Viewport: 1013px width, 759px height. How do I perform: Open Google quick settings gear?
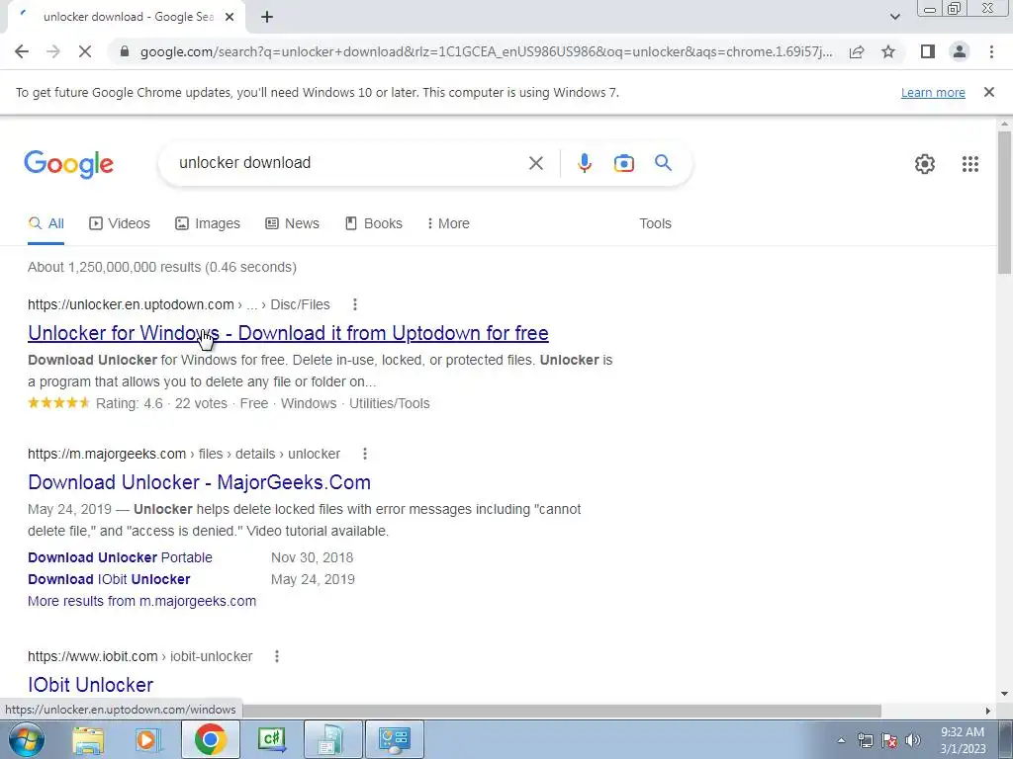(x=925, y=164)
